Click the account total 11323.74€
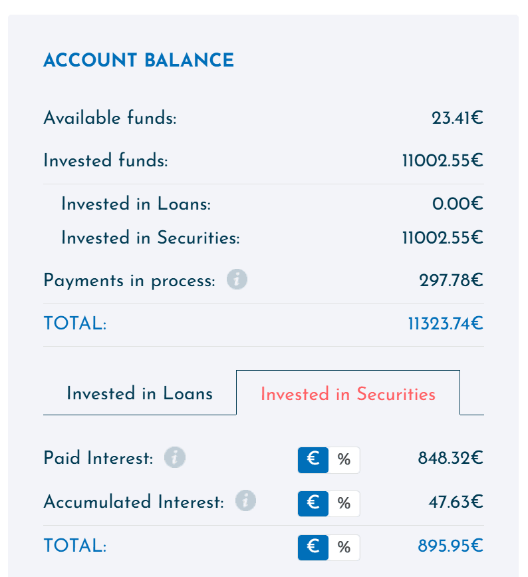 (x=446, y=324)
